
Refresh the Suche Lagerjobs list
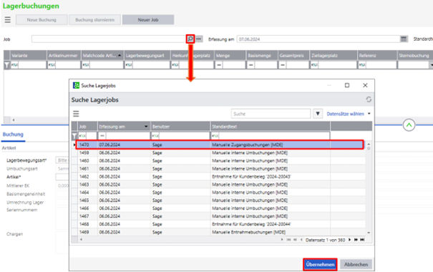369,99
